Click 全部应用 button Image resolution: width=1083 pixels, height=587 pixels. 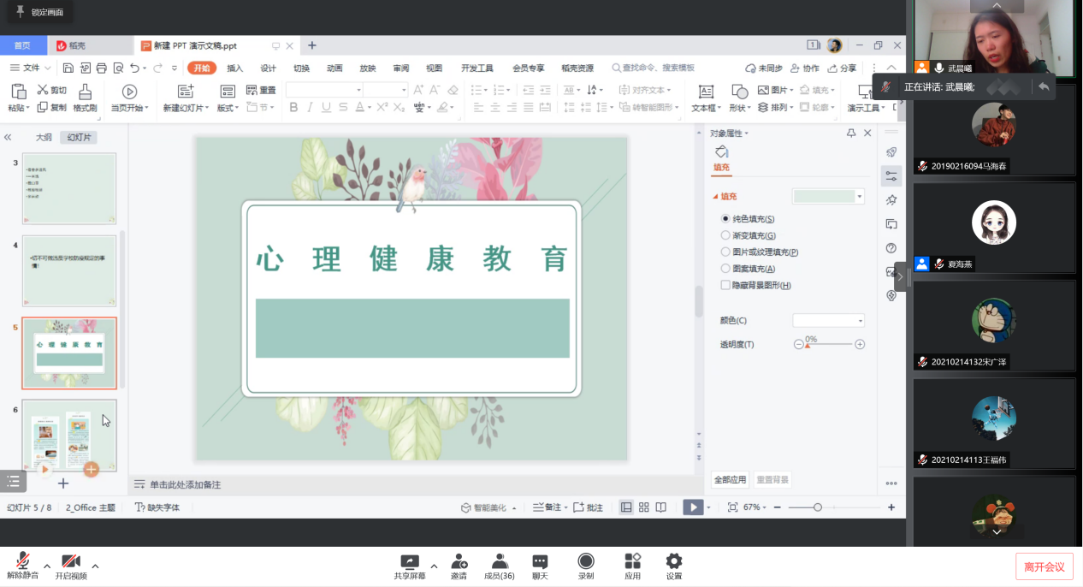731,480
